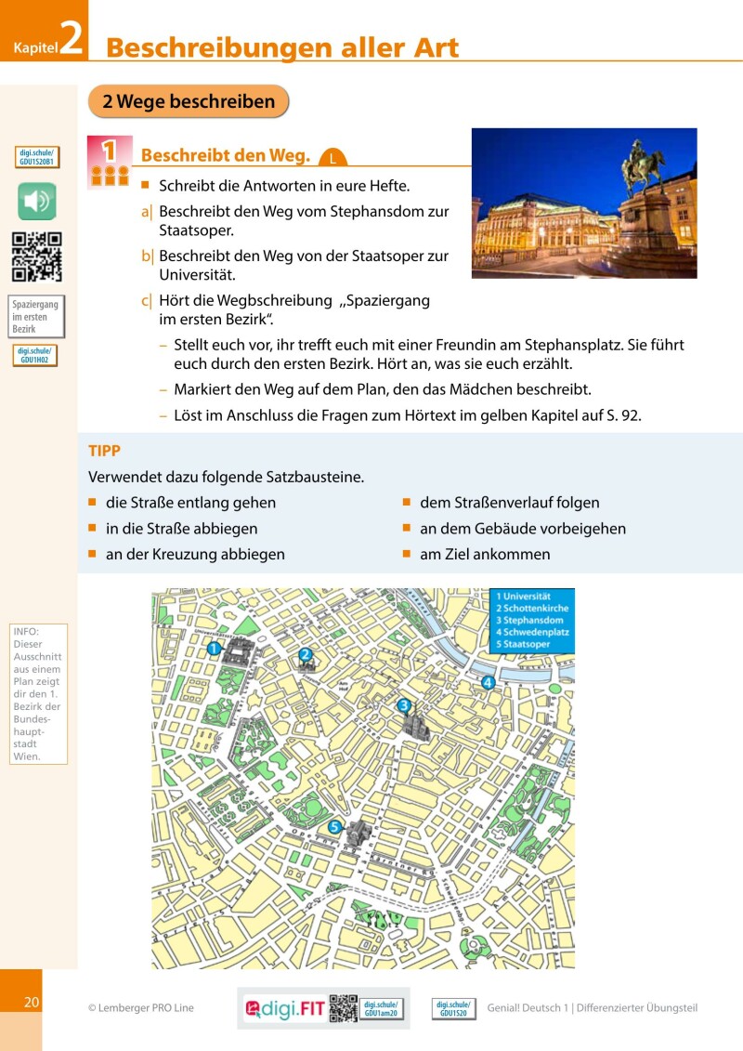Click the orange L solution marker
This screenshot has width=743, height=1051.
(x=332, y=158)
